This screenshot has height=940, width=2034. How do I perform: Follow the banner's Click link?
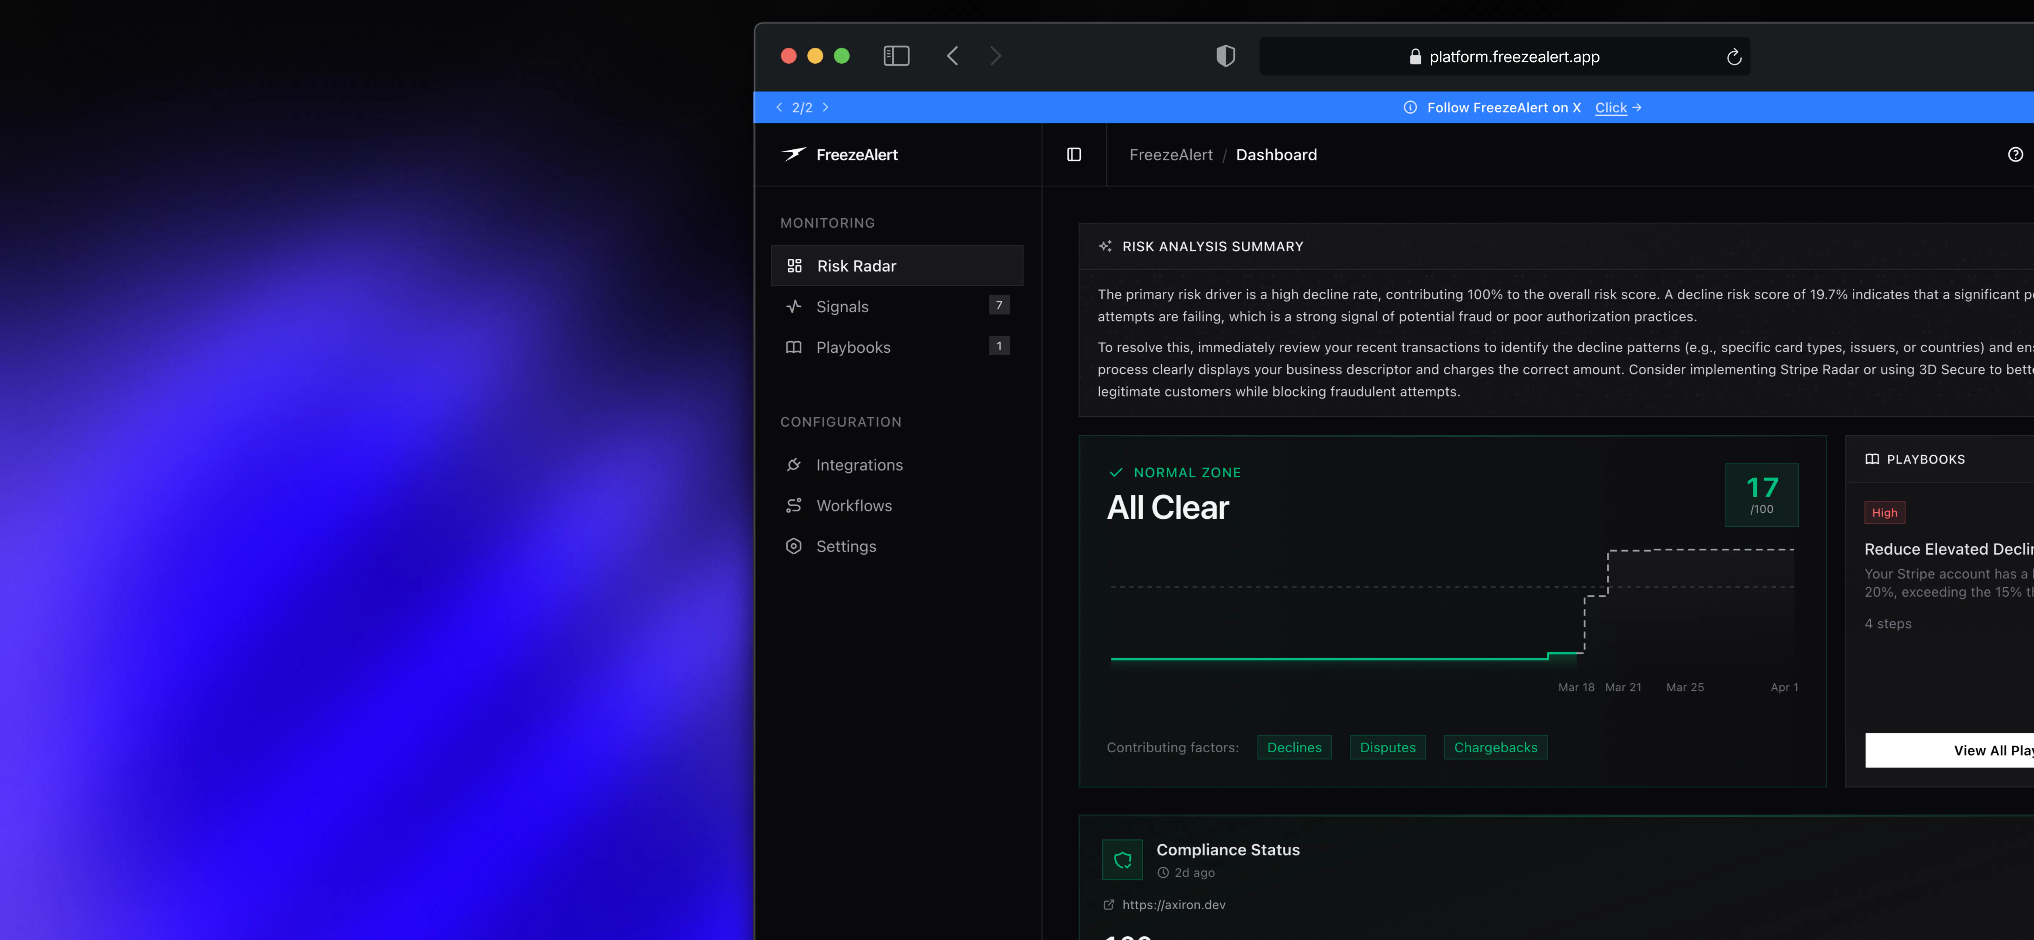(1618, 107)
